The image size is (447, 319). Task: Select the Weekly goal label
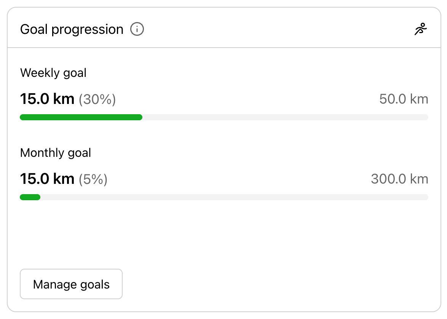click(x=53, y=73)
